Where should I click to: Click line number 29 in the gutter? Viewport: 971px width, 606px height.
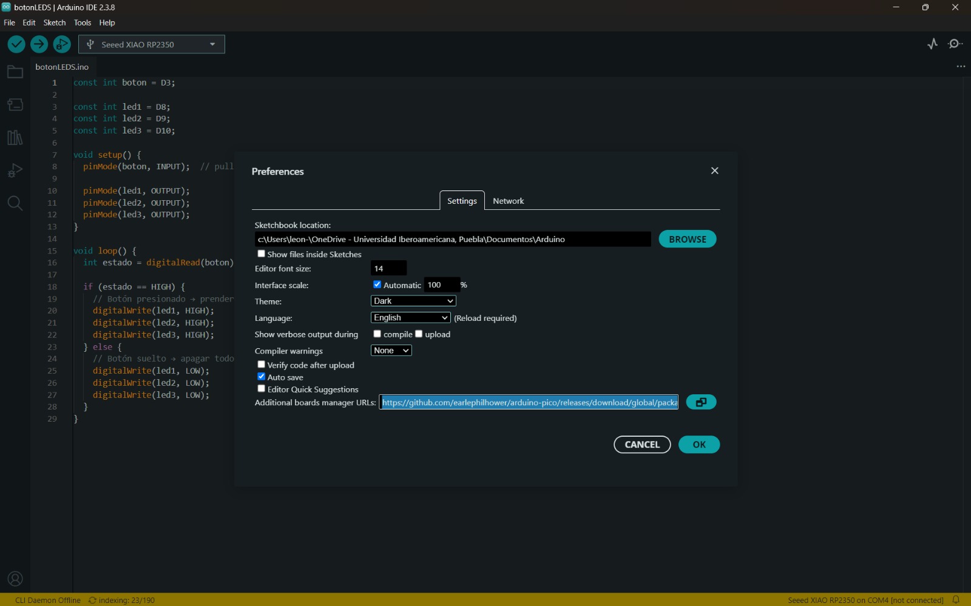pos(52,419)
